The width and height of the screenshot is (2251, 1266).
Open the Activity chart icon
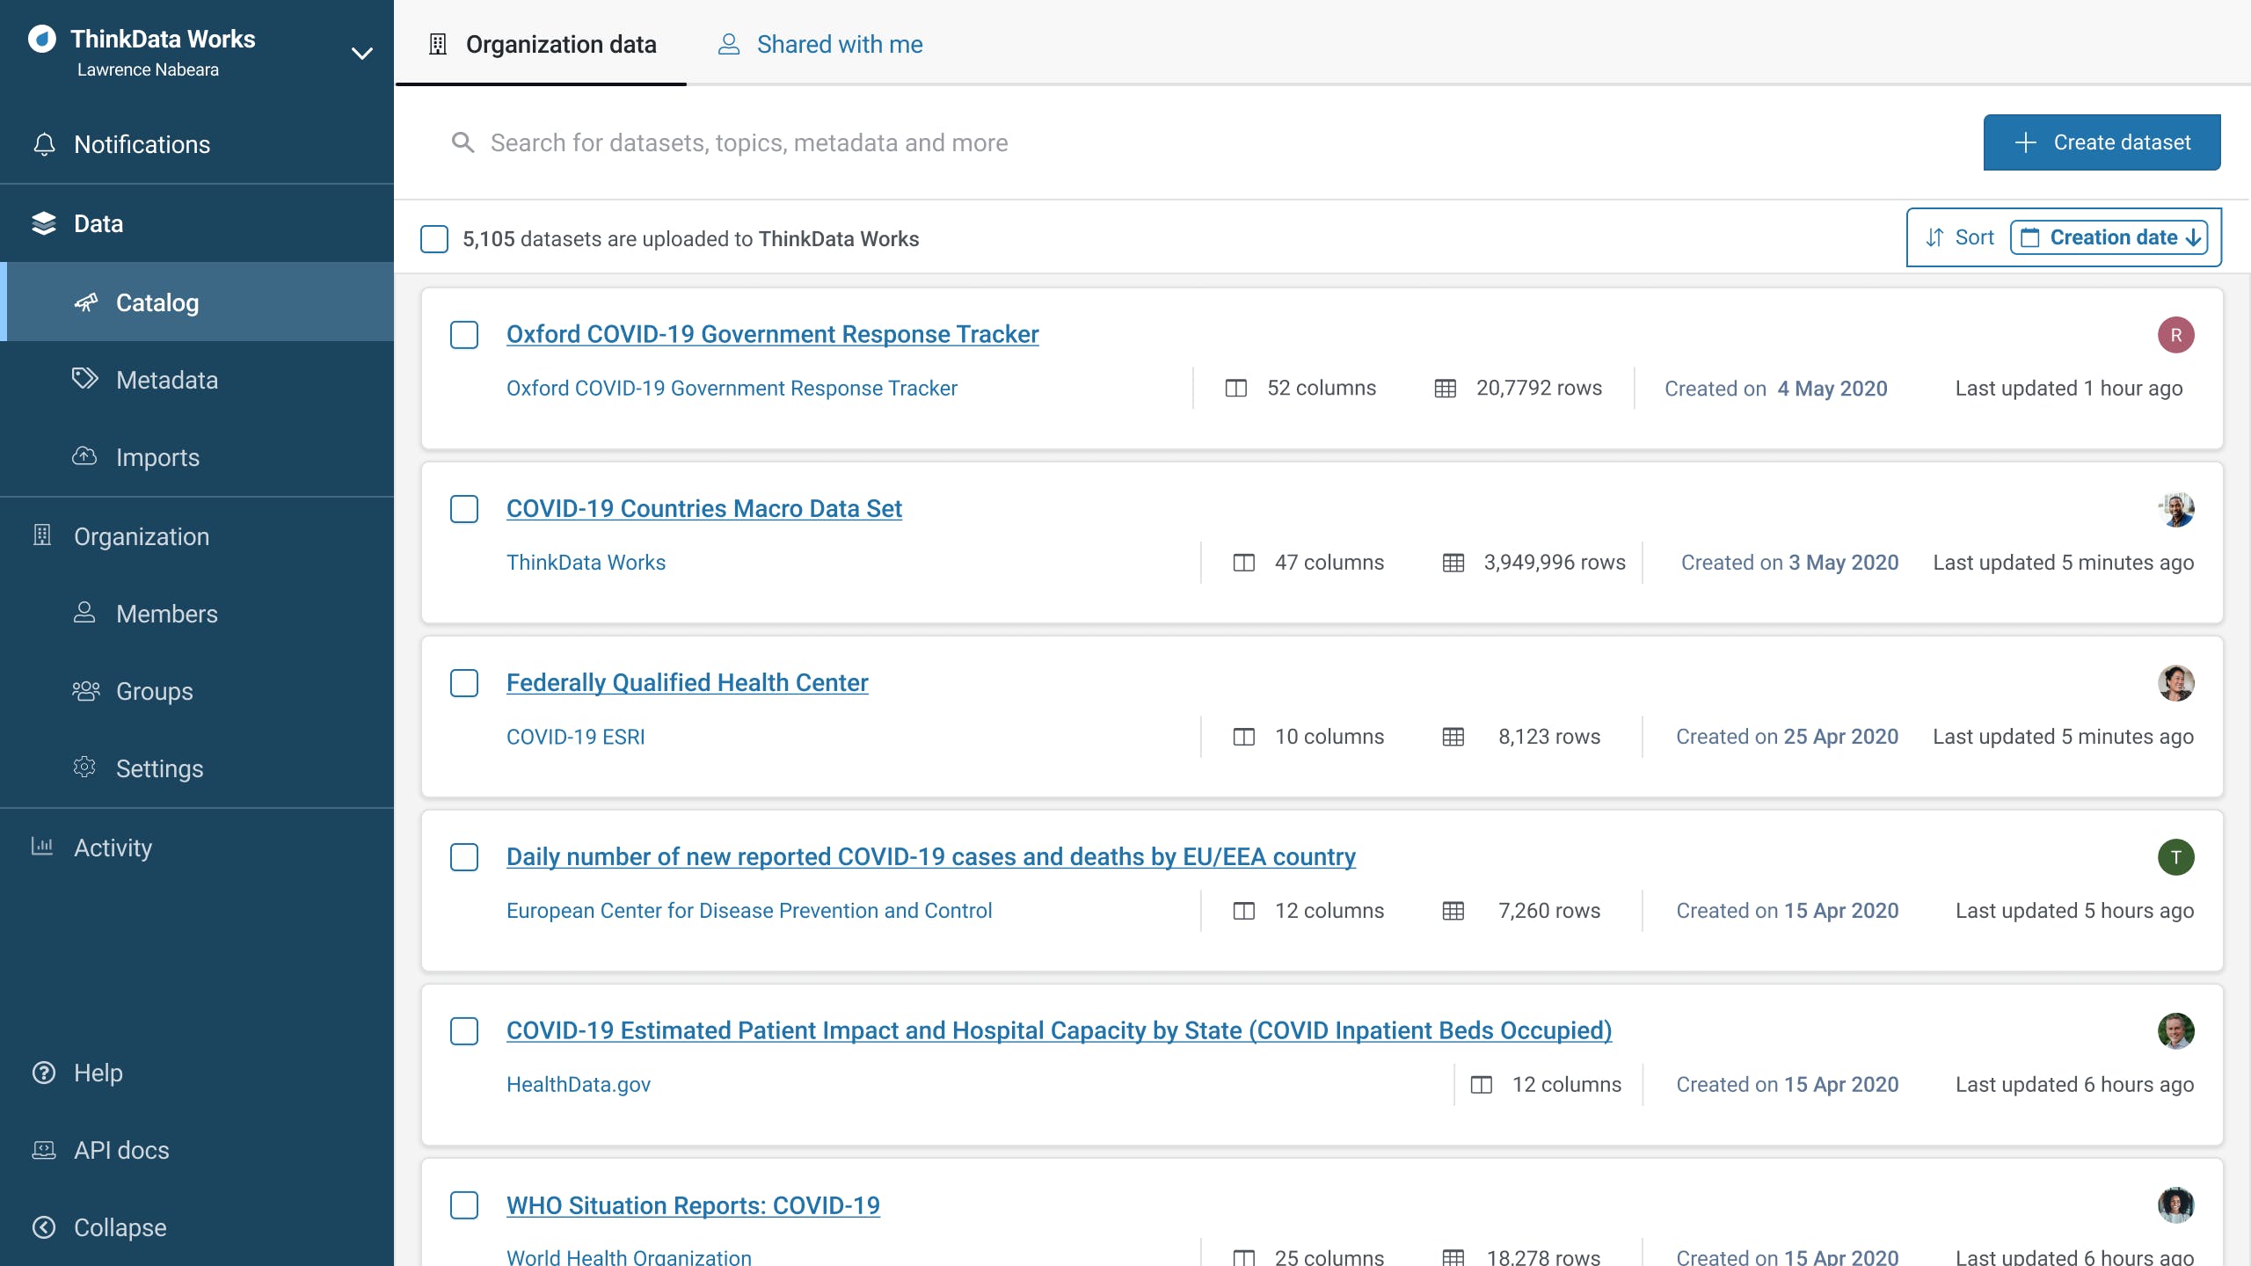(x=42, y=847)
